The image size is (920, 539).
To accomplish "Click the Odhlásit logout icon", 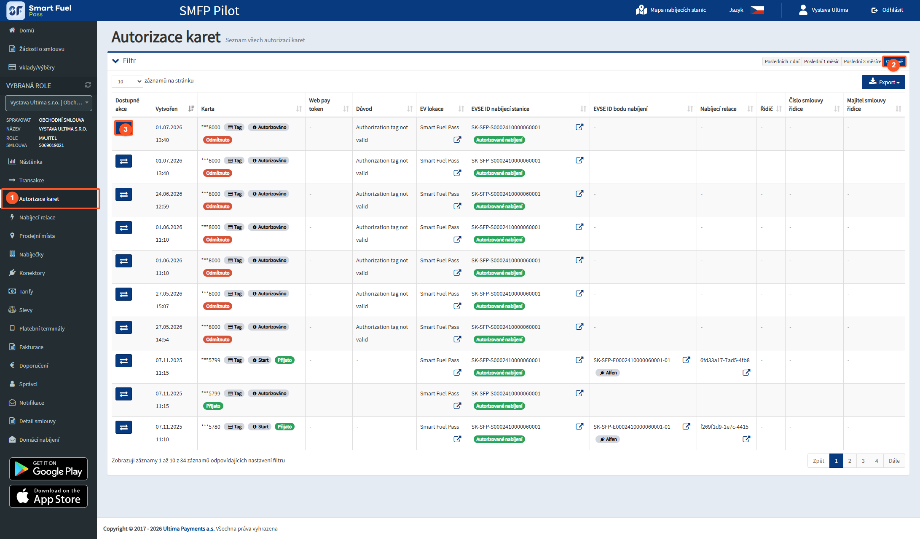I will click(x=874, y=10).
